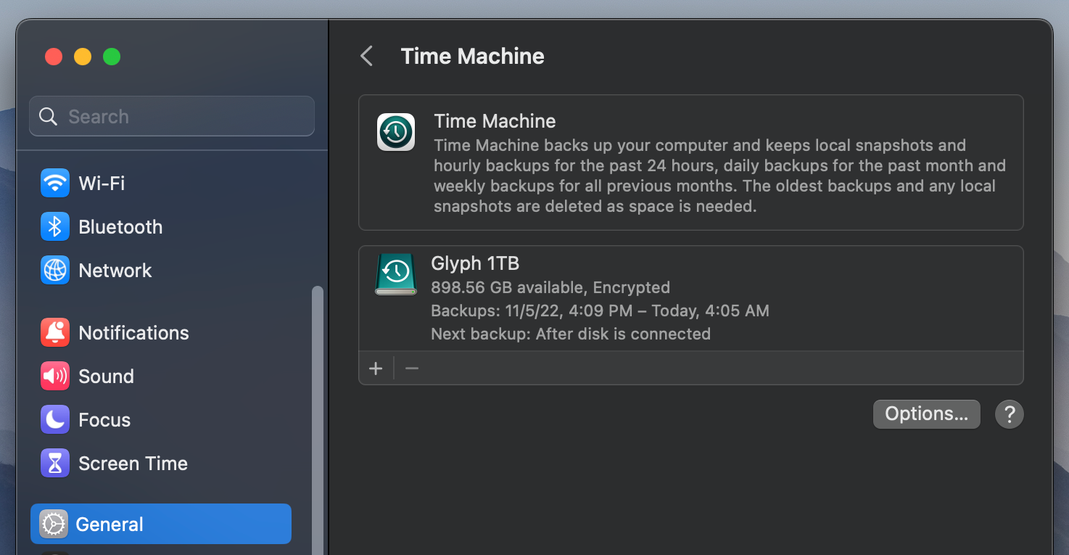The width and height of the screenshot is (1069, 555).
Task: Remove backup disk with minus button
Action: pyautogui.click(x=412, y=369)
